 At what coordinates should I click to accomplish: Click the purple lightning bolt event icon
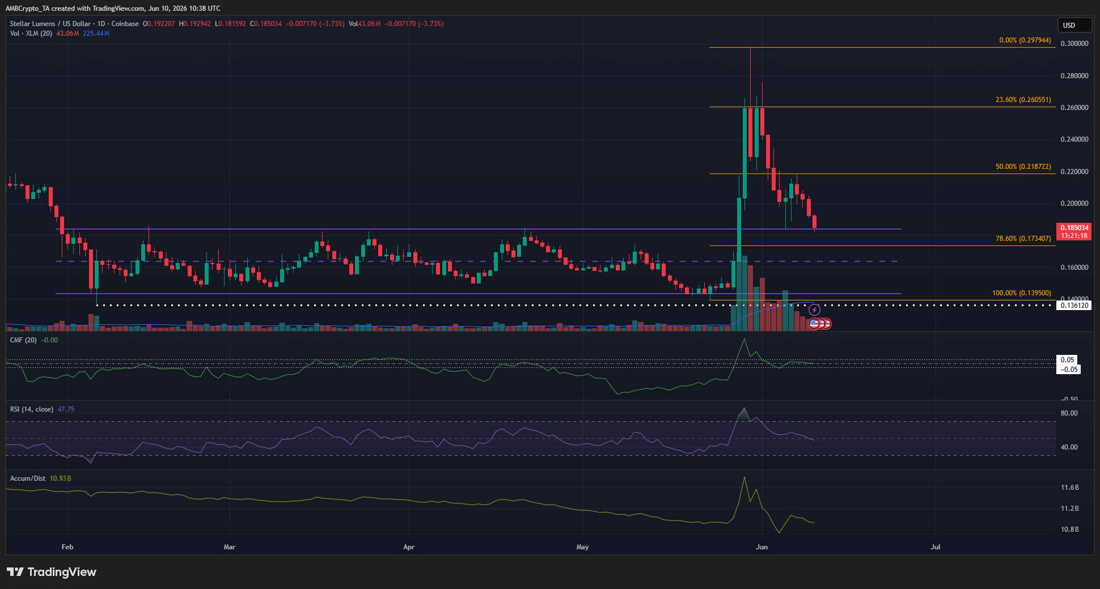(x=814, y=310)
